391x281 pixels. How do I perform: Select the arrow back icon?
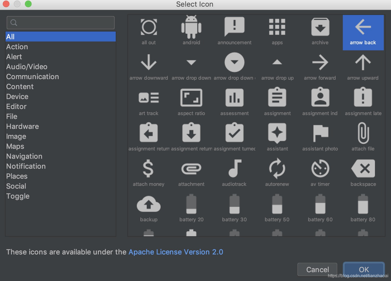pyautogui.click(x=363, y=33)
